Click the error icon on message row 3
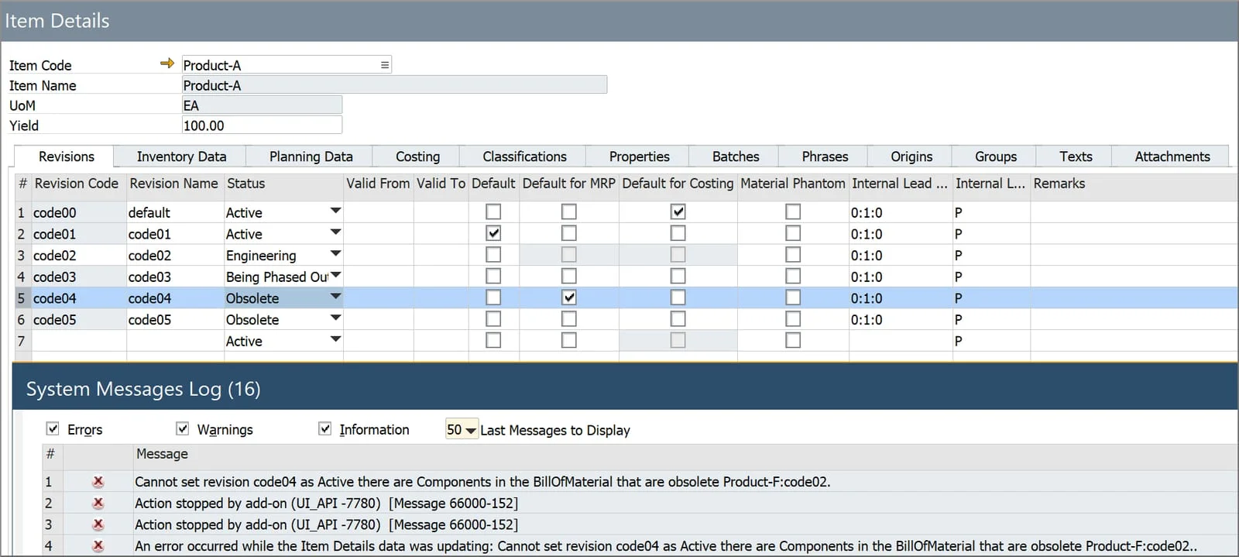1239x557 pixels. (x=98, y=524)
